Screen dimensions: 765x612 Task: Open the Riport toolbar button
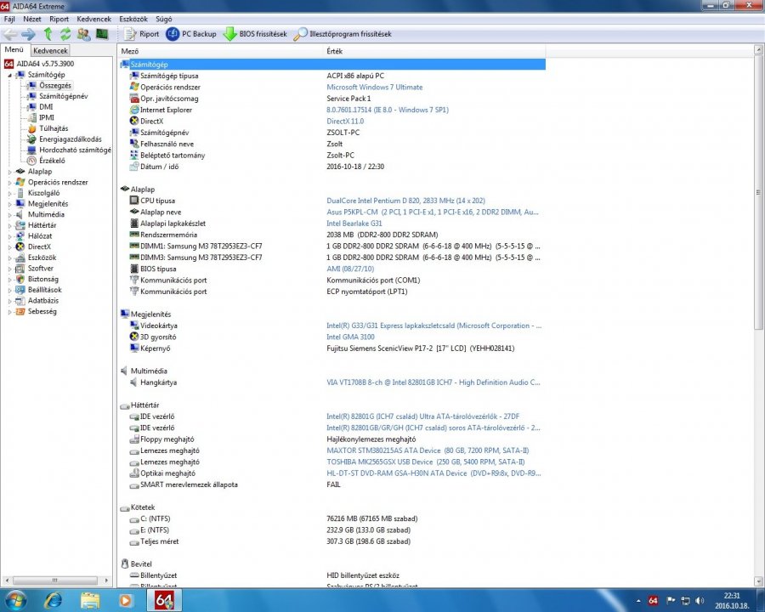click(141, 34)
